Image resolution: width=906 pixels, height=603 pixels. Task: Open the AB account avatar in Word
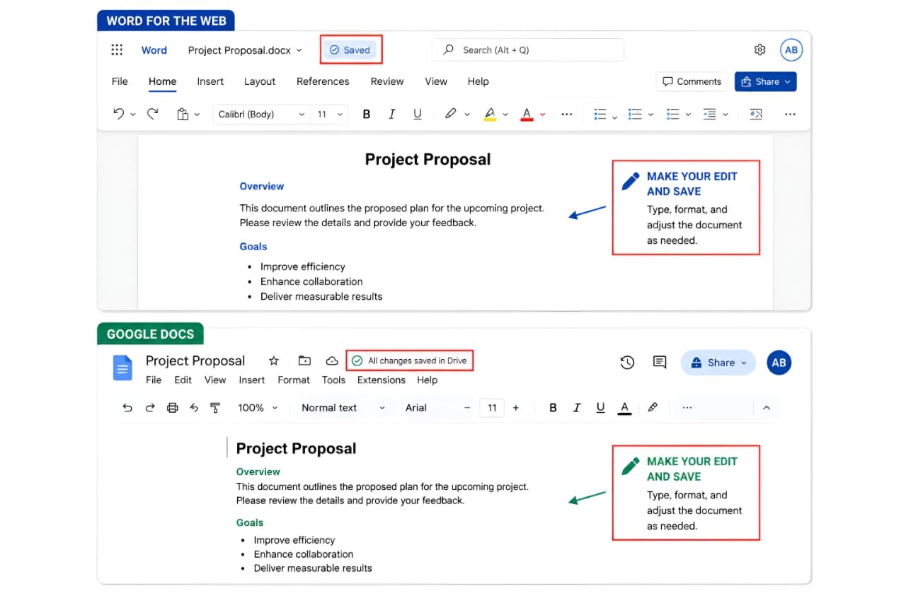[791, 50]
